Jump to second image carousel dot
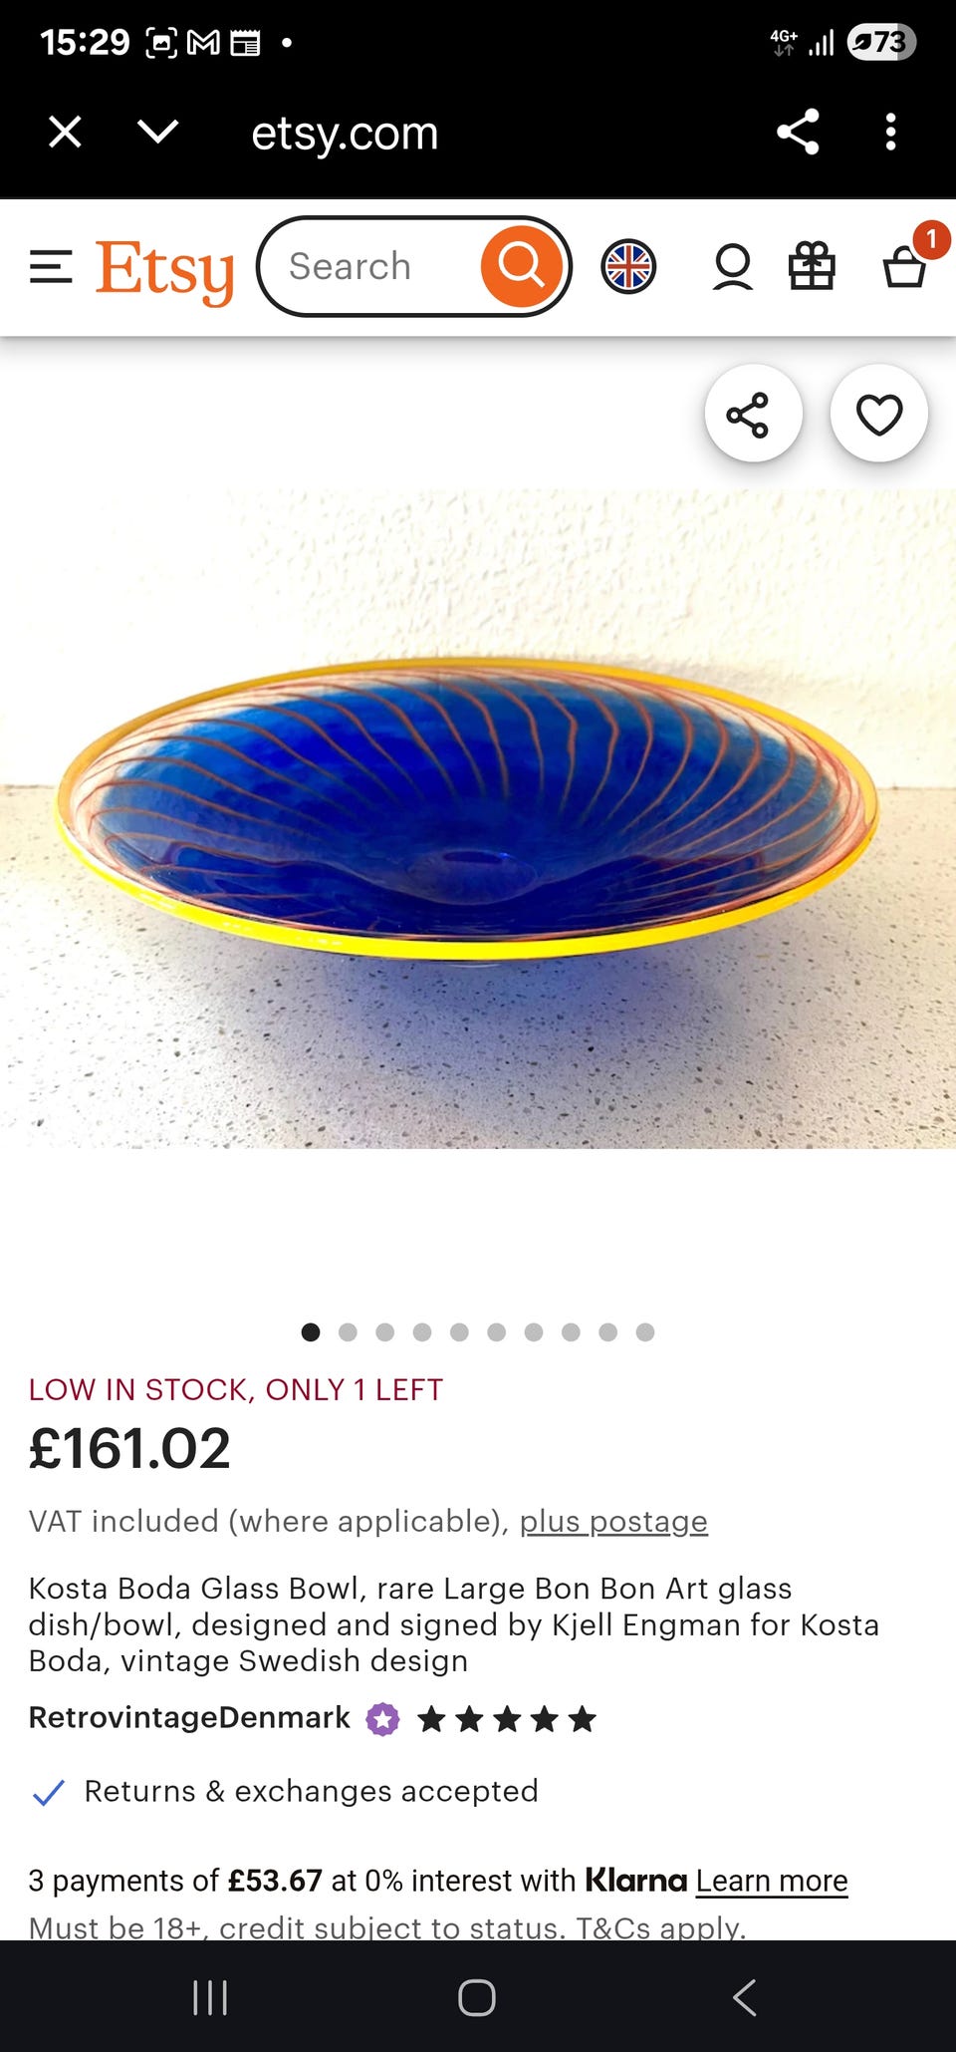The width and height of the screenshot is (956, 2052). click(x=348, y=1332)
